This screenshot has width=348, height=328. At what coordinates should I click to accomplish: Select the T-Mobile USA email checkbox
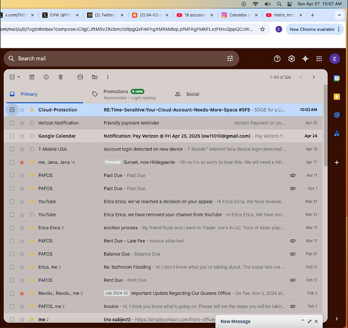pyautogui.click(x=12, y=149)
